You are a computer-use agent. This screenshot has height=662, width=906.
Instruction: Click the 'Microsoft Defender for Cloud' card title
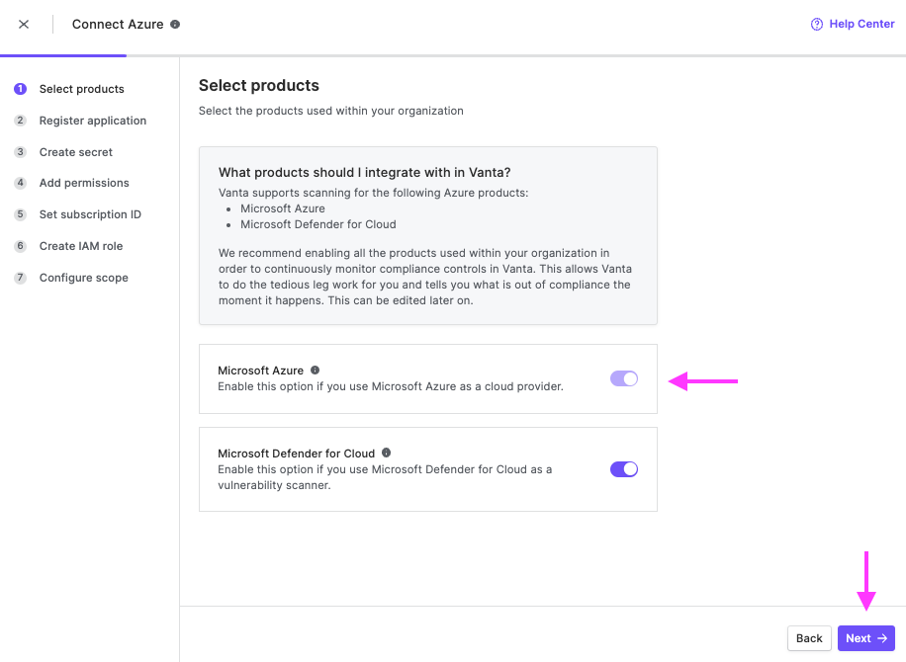pos(297,454)
